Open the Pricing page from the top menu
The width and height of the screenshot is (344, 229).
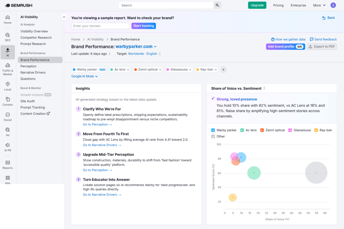coord(278,5)
